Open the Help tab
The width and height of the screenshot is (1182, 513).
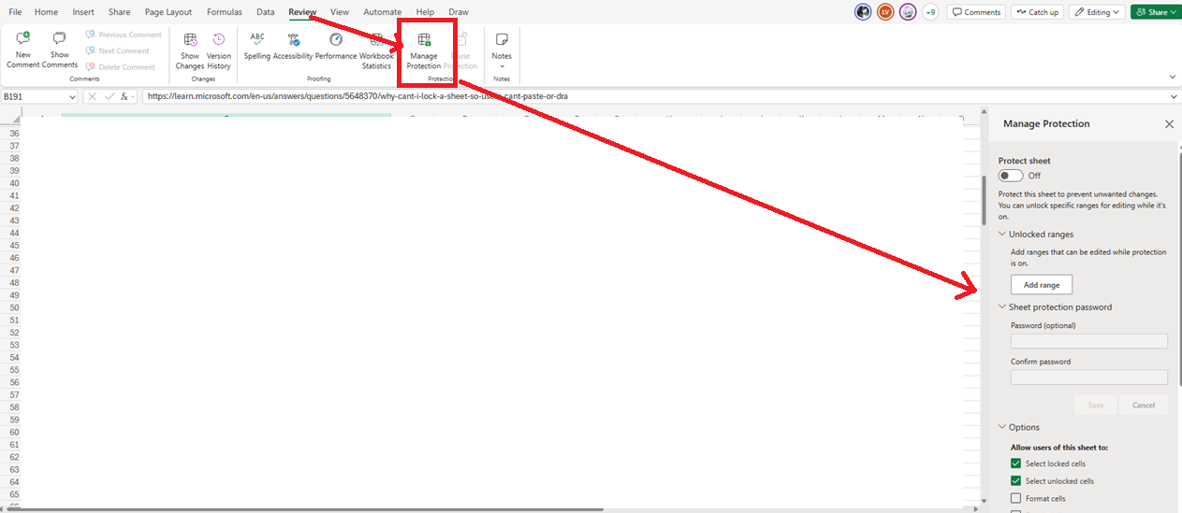425,12
